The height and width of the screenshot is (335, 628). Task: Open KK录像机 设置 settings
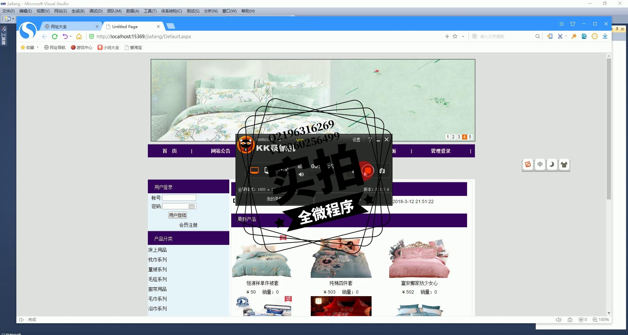(x=356, y=140)
